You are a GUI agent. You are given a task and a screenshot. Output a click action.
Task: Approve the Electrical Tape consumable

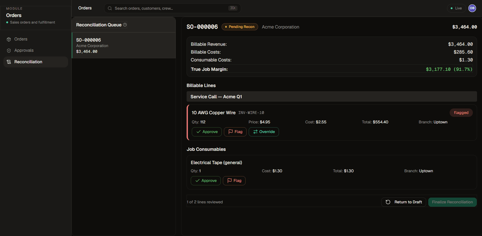(x=206, y=181)
